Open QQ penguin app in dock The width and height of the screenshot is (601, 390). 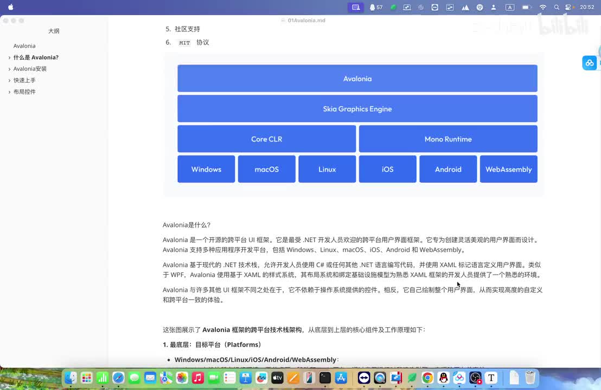[x=444, y=378]
